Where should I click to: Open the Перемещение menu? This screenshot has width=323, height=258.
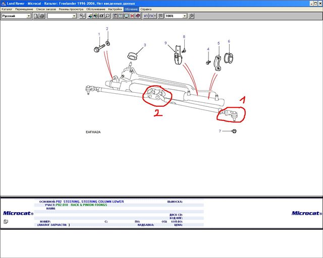pyautogui.click(x=24, y=9)
